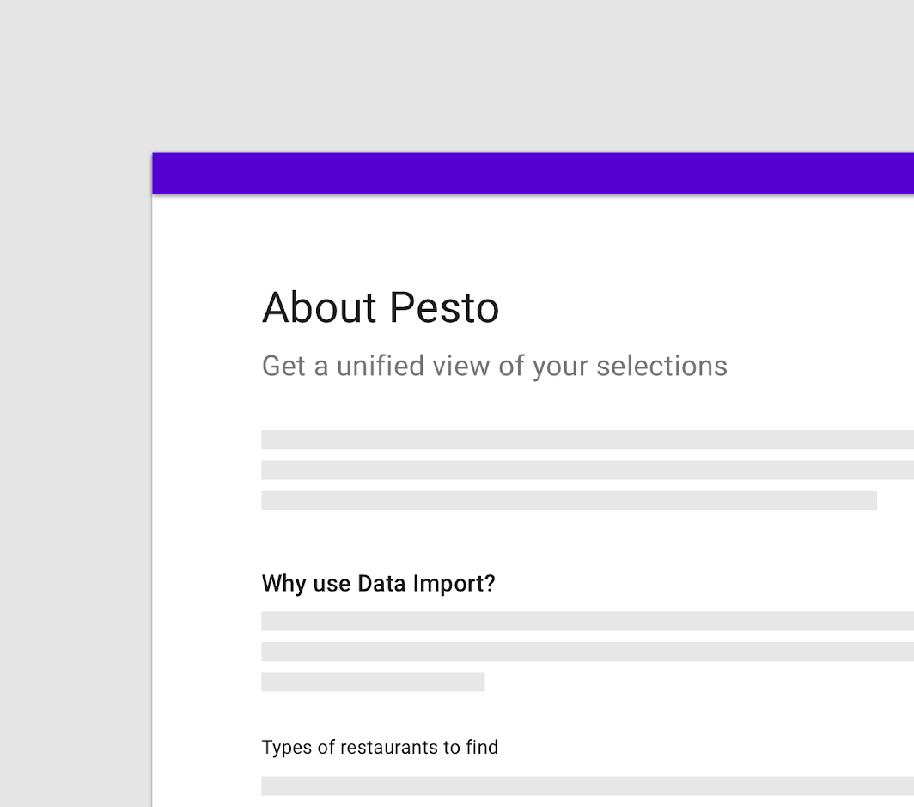Image resolution: width=914 pixels, height=807 pixels.
Task: Click the Why use Data Import? heading
Action: (378, 583)
